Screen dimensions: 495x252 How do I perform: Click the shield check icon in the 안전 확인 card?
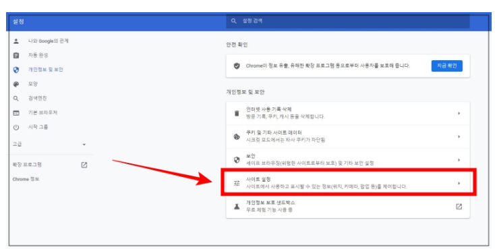[x=237, y=66]
